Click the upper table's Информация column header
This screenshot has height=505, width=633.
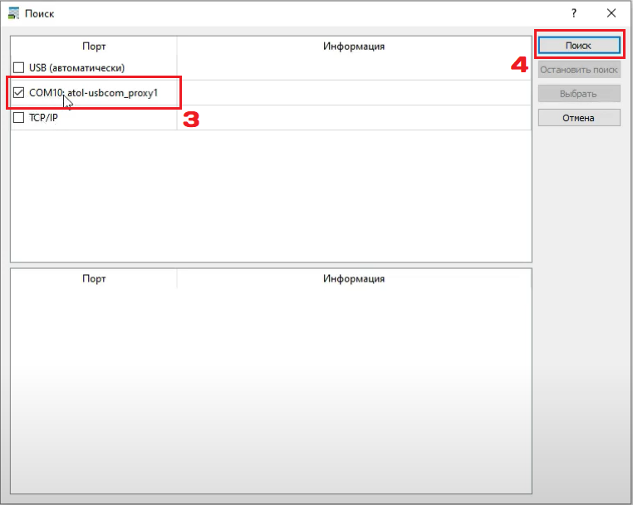click(x=354, y=47)
